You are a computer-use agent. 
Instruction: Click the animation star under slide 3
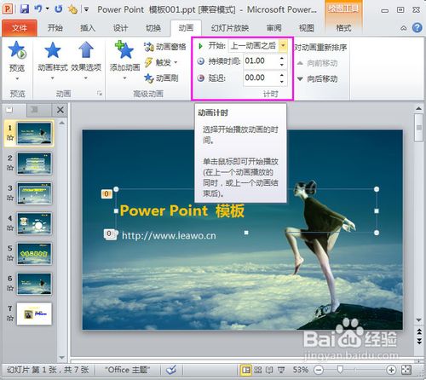pos(10,198)
